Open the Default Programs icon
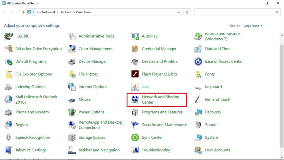284x160 pixels. [9, 61]
